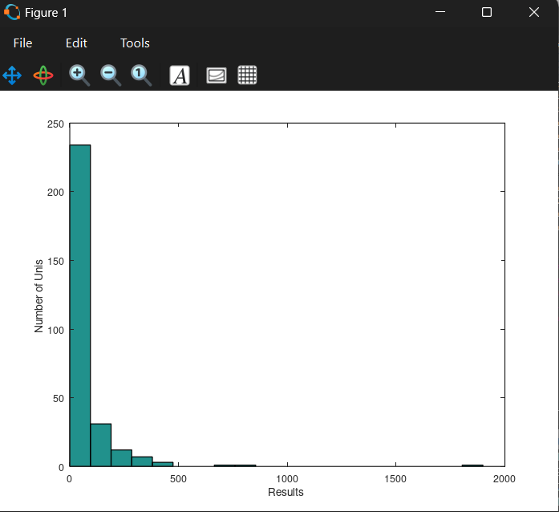Select the 'Number of Unis' y-axis label
Screen dimensions: 559x512
point(38,295)
